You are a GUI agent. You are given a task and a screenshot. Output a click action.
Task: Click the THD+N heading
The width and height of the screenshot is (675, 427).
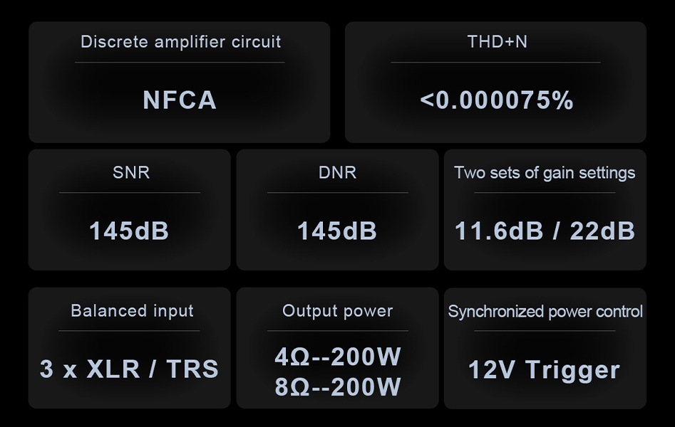497,42
